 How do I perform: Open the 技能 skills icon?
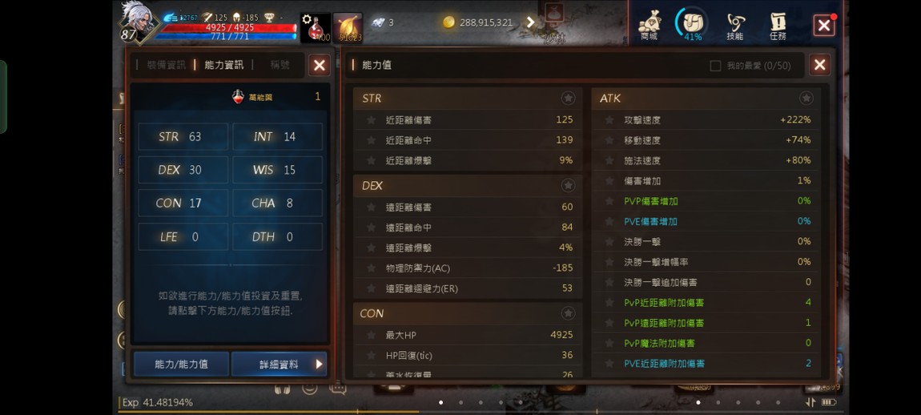(735, 26)
